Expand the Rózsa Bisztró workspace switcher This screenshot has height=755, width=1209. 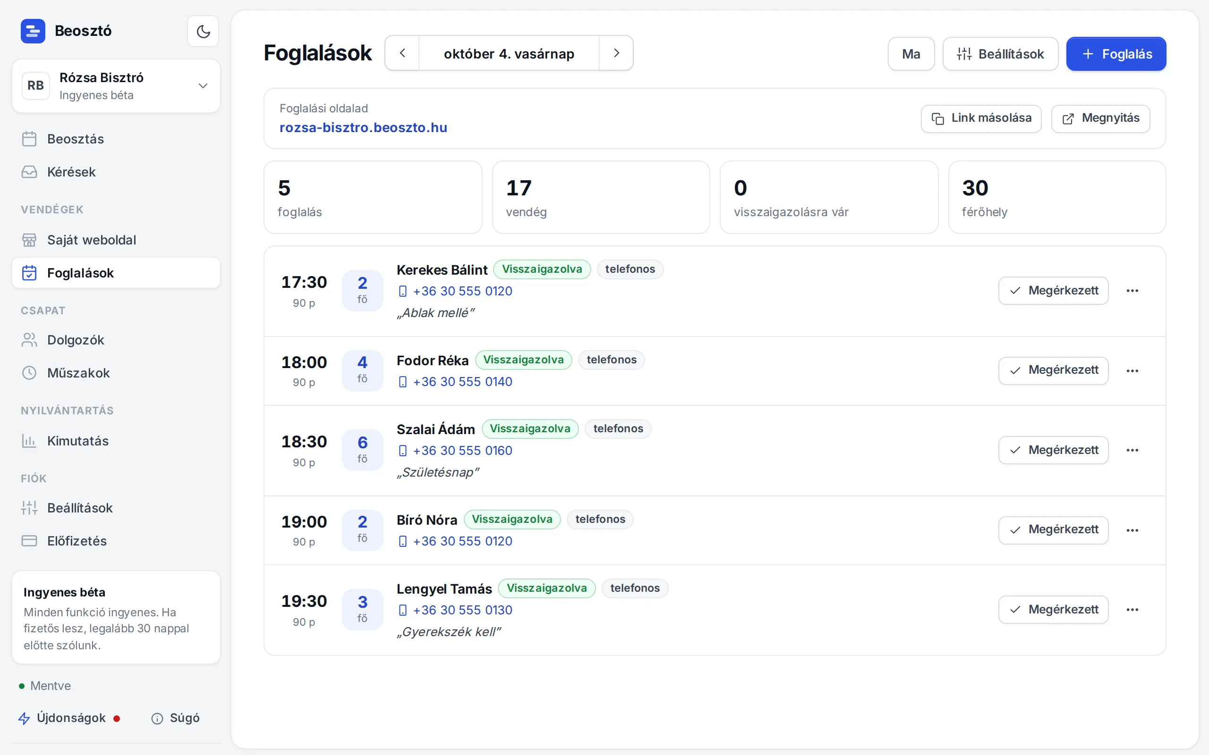point(116,86)
